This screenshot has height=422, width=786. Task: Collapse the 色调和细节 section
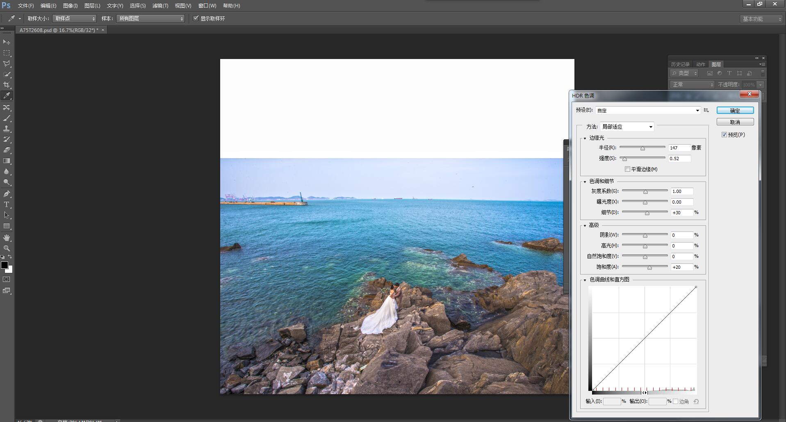(585, 182)
